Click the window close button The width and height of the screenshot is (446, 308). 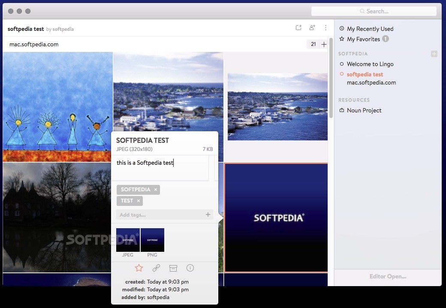click(x=11, y=11)
